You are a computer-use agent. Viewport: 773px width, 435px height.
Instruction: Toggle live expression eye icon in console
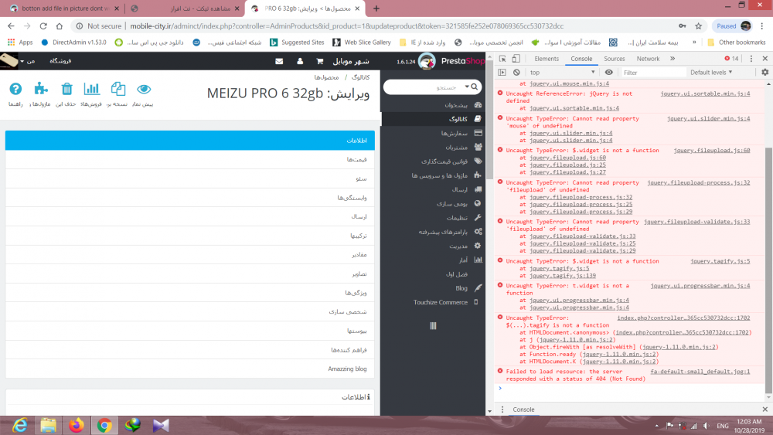point(609,73)
